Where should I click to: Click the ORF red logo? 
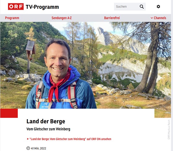tap(16, 7)
